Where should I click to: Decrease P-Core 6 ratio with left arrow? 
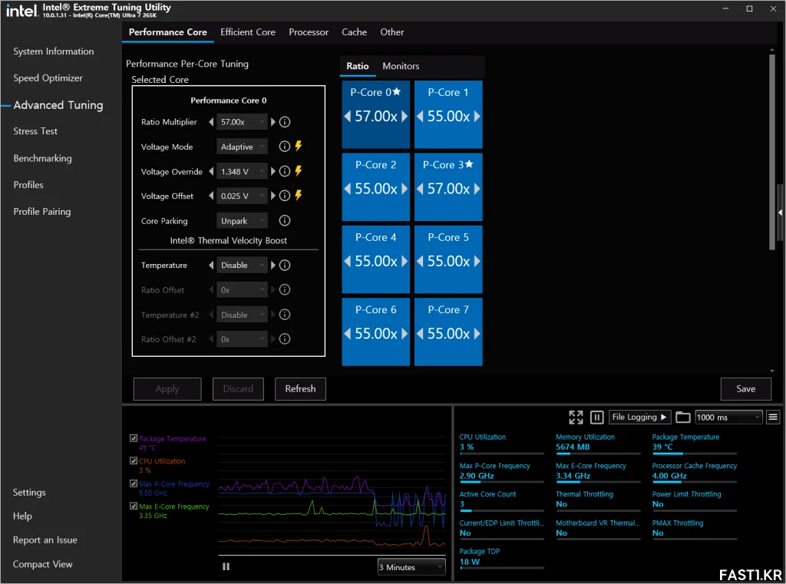pyautogui.click(x=348, y=334)
